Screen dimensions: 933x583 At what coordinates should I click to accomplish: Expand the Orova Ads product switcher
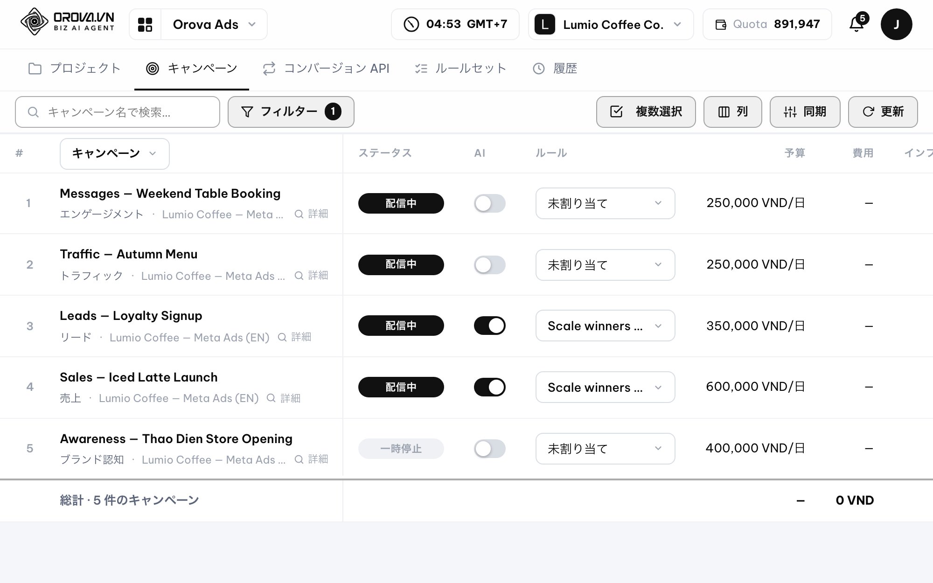pyautogui.click(x=214, y=24)
